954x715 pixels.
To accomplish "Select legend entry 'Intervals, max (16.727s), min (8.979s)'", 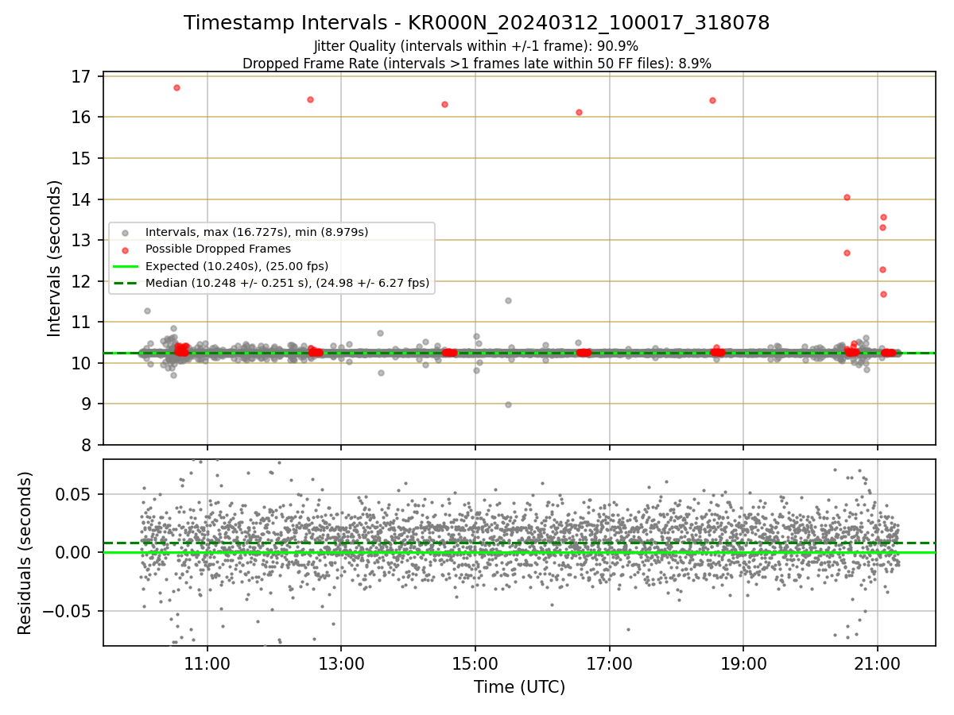I will pos(257,232).
